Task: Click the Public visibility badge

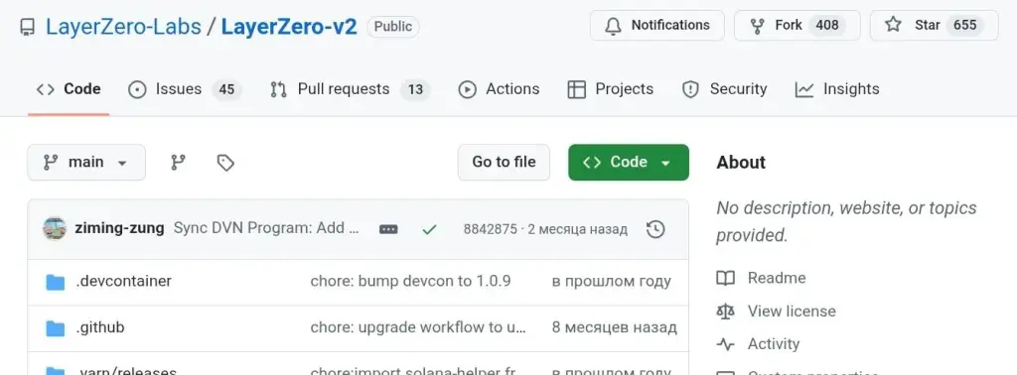Action: click(393, 27)
